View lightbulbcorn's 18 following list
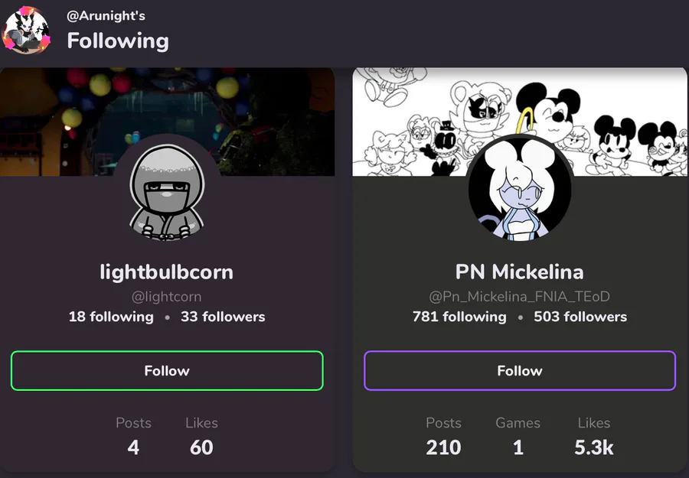This screenshot has height=478, width=689. tap(111, 317)
